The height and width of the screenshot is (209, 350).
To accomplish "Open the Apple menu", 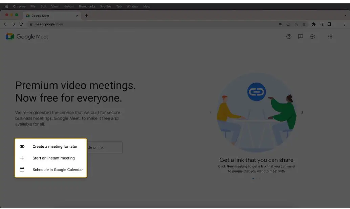I will (7, 6).
